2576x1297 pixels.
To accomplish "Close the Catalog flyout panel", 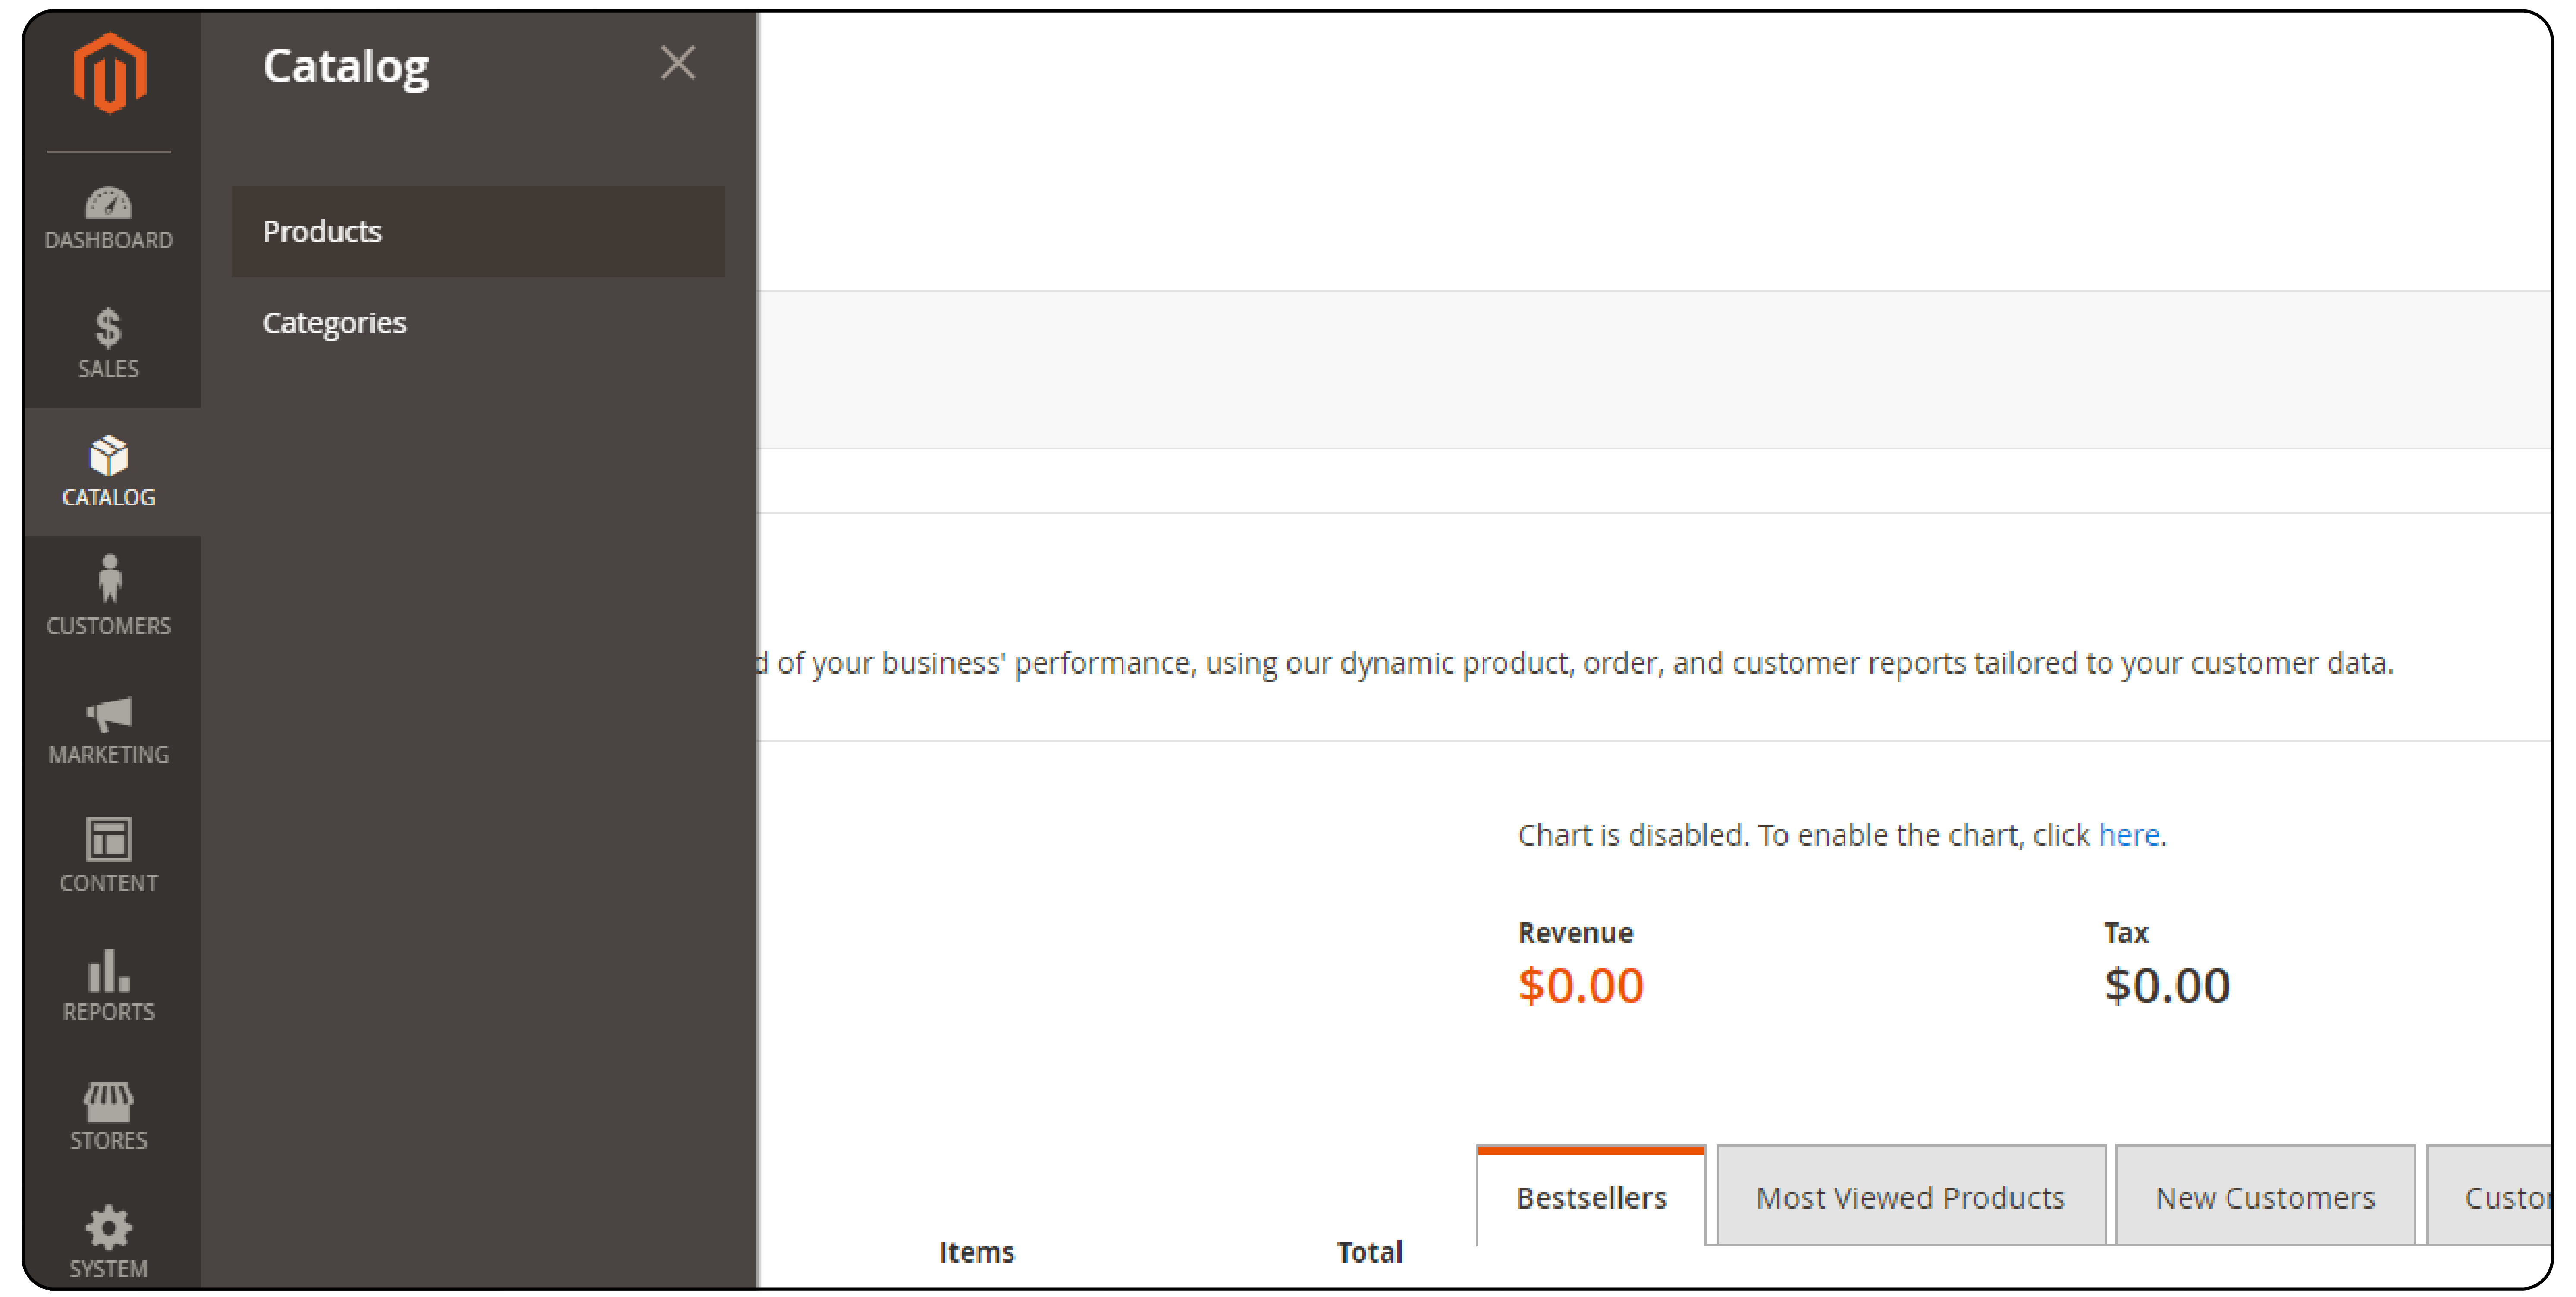I will [x=678, y=63].
